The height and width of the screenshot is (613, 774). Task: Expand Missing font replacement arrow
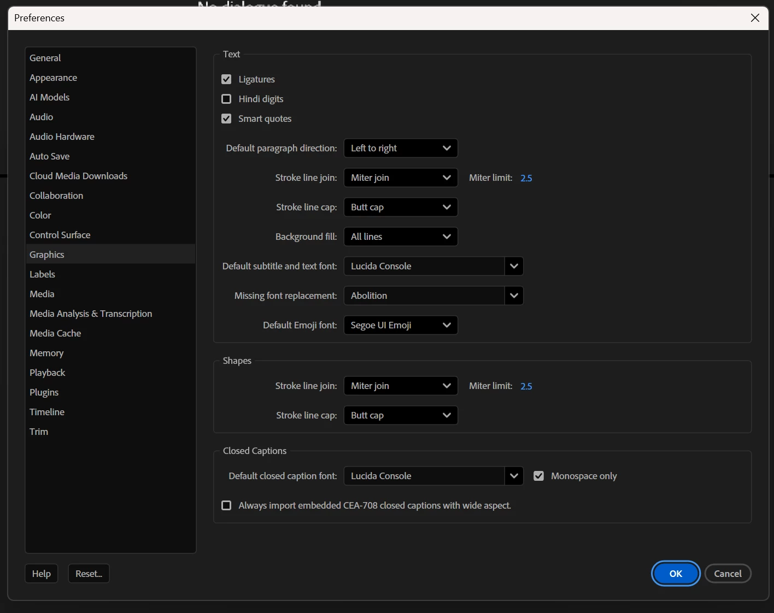click(x=514, y=296)
